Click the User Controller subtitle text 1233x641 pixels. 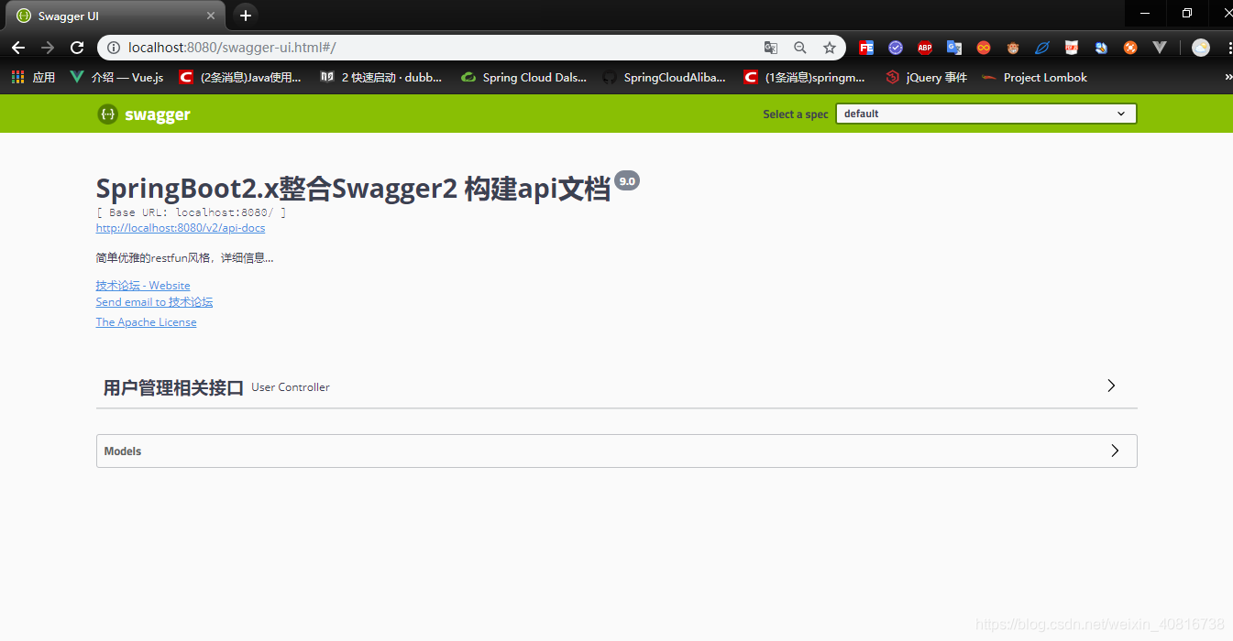[291, 387]
